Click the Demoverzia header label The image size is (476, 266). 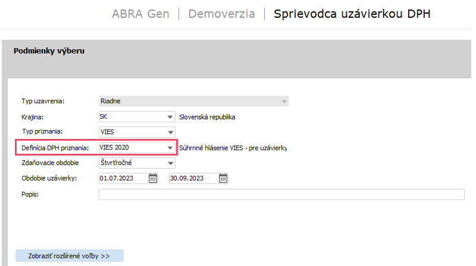click(x=221, y=14)
